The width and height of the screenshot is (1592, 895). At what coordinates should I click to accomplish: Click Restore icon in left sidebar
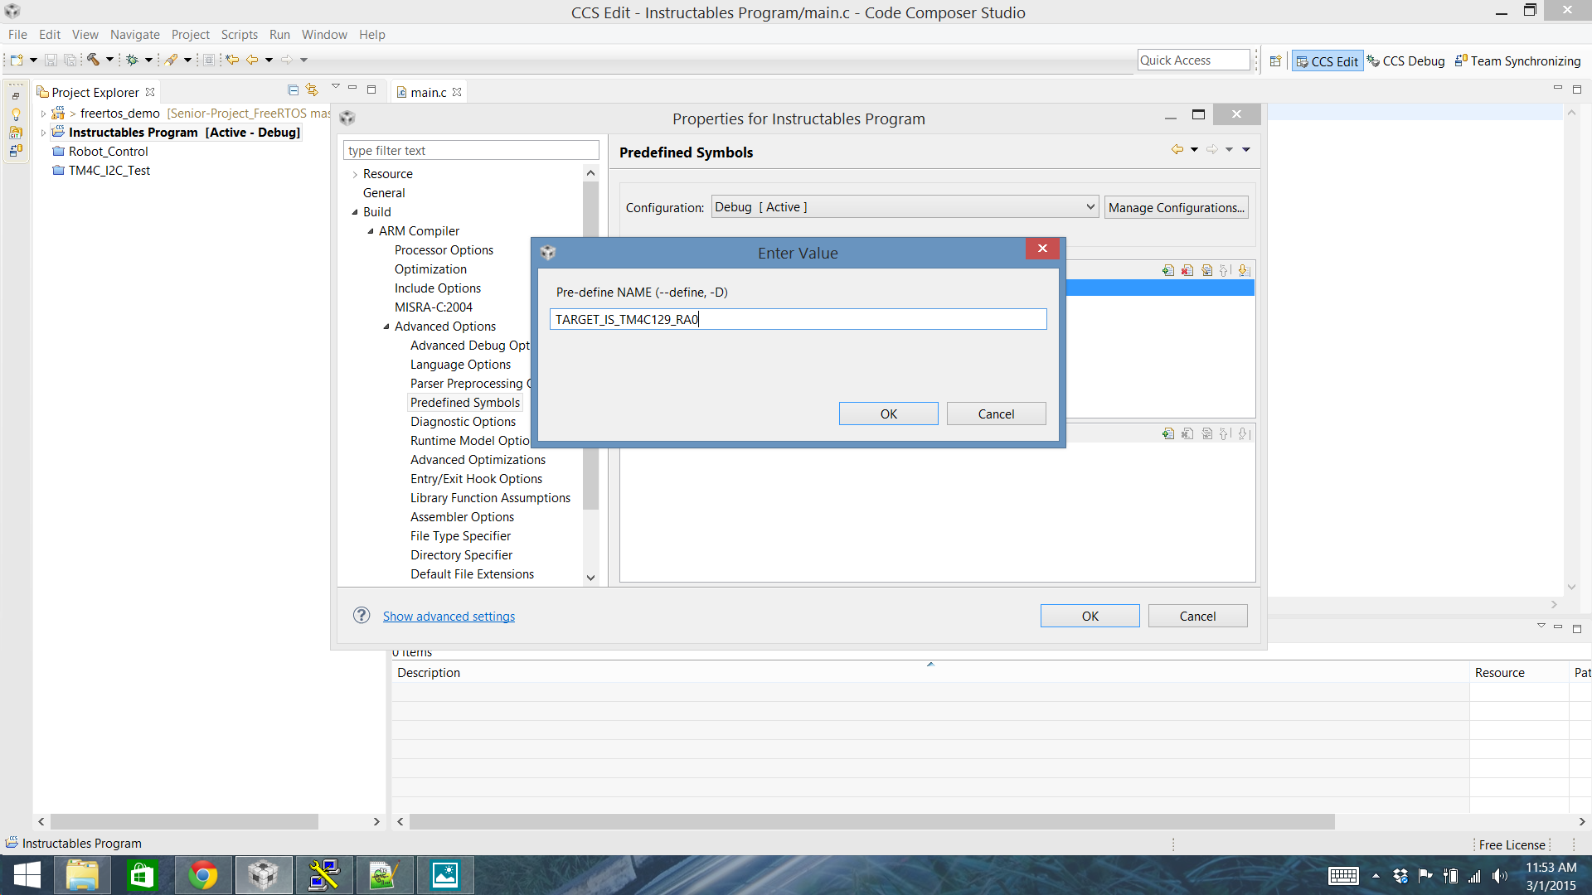tap(16, 96)
